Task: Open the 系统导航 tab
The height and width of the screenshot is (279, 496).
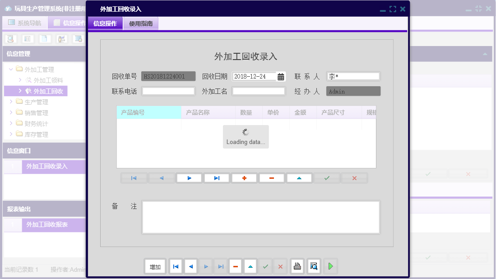Action: (x=25, y=22)
